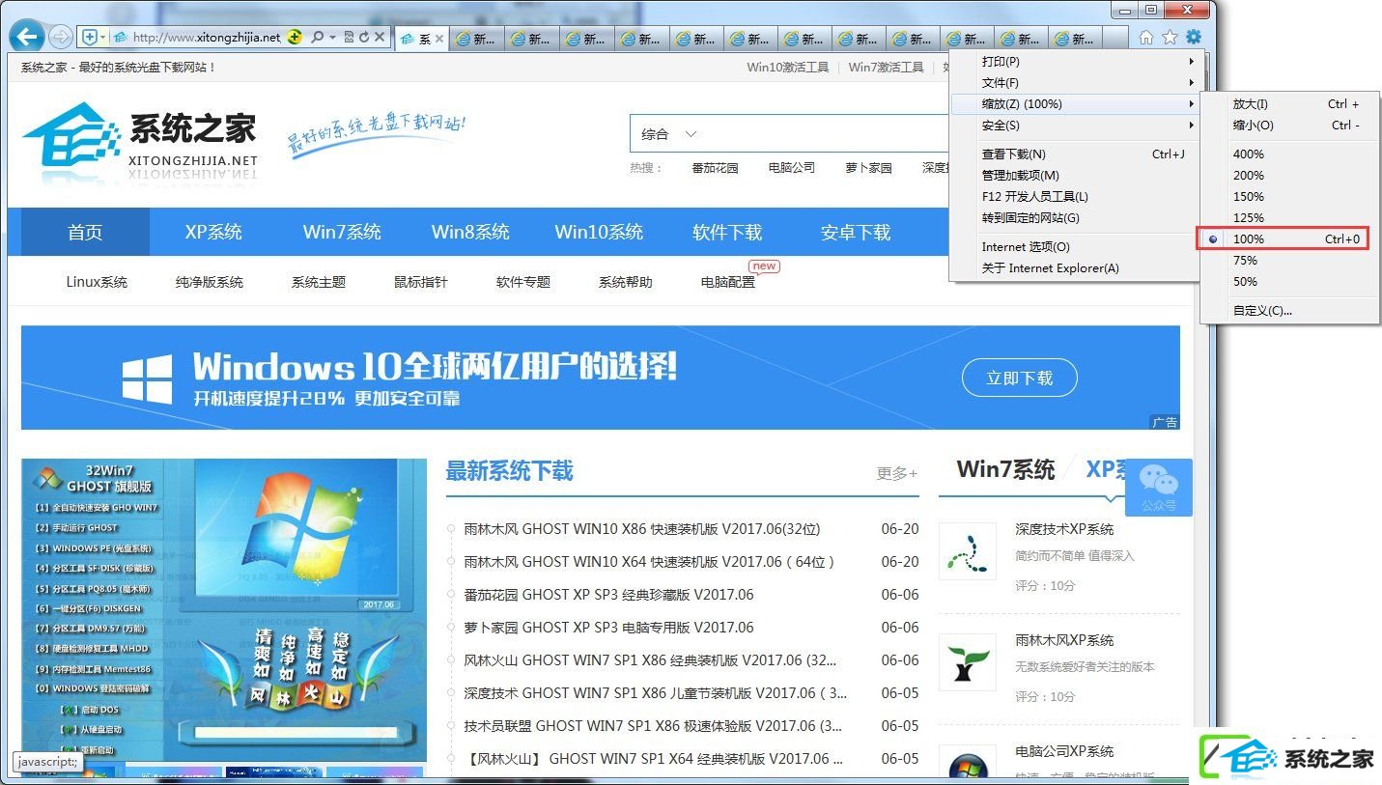Viewport: 1382px width, 785px height.
Task: Click the site favicon left of the URL
Action: pos(121,38)
